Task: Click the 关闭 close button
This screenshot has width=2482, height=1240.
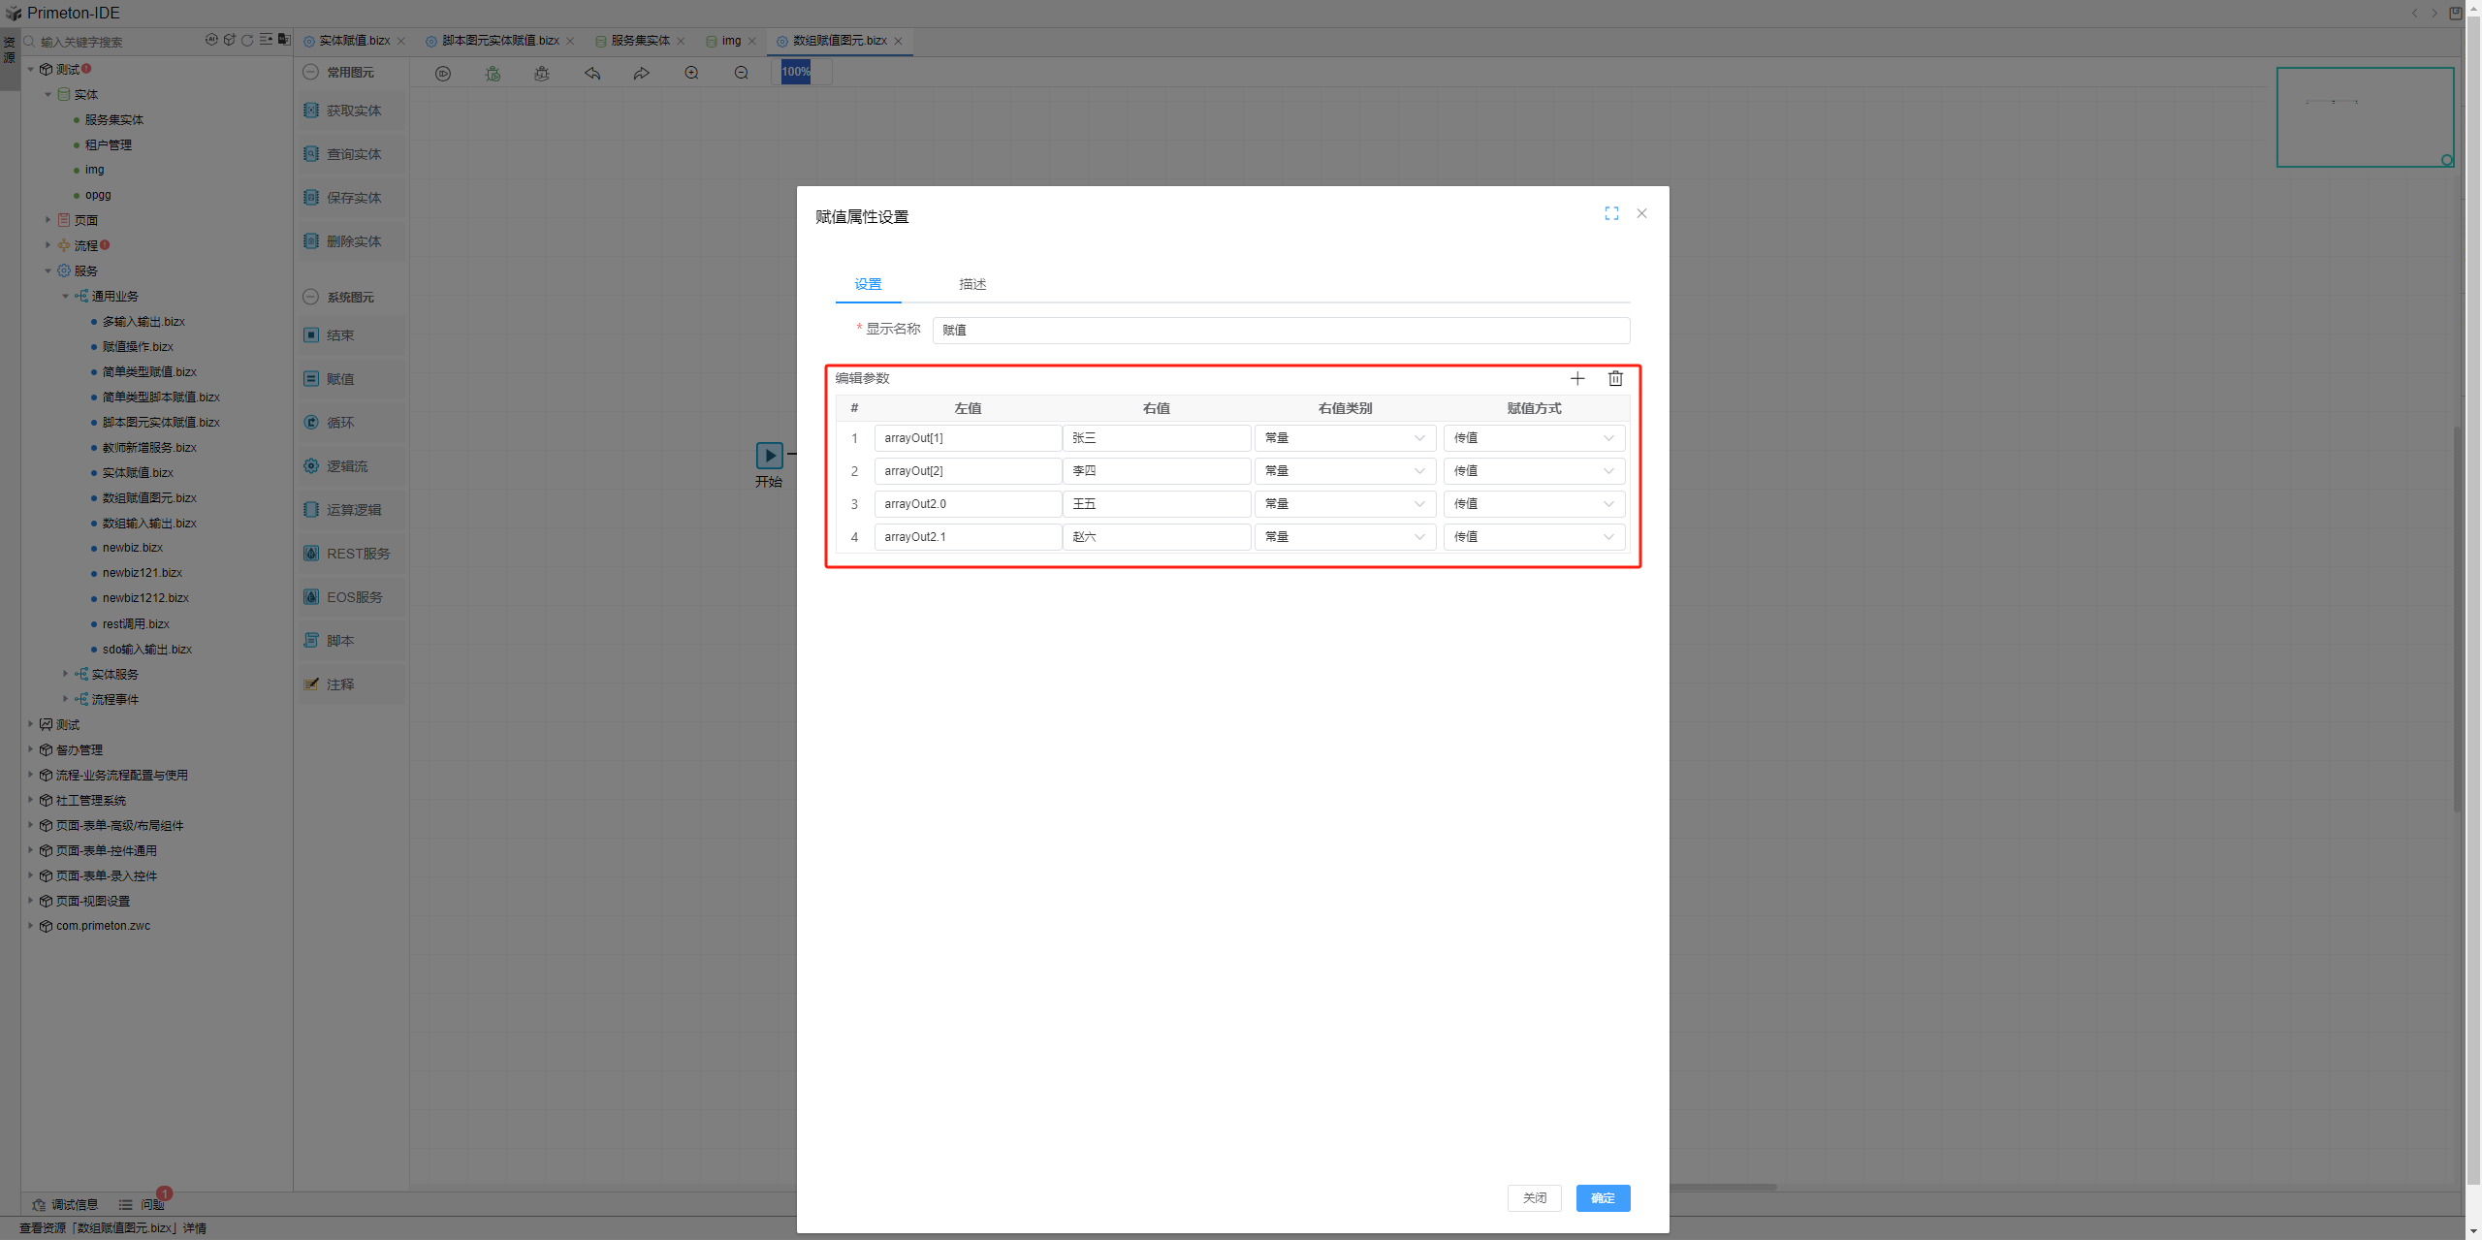Action: coord(1534,1198)
